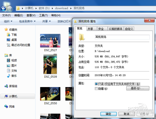This screenshot has height=119, width=156.
Task: Open 桌面 in the navigation pane
Action: coord(12,40)
